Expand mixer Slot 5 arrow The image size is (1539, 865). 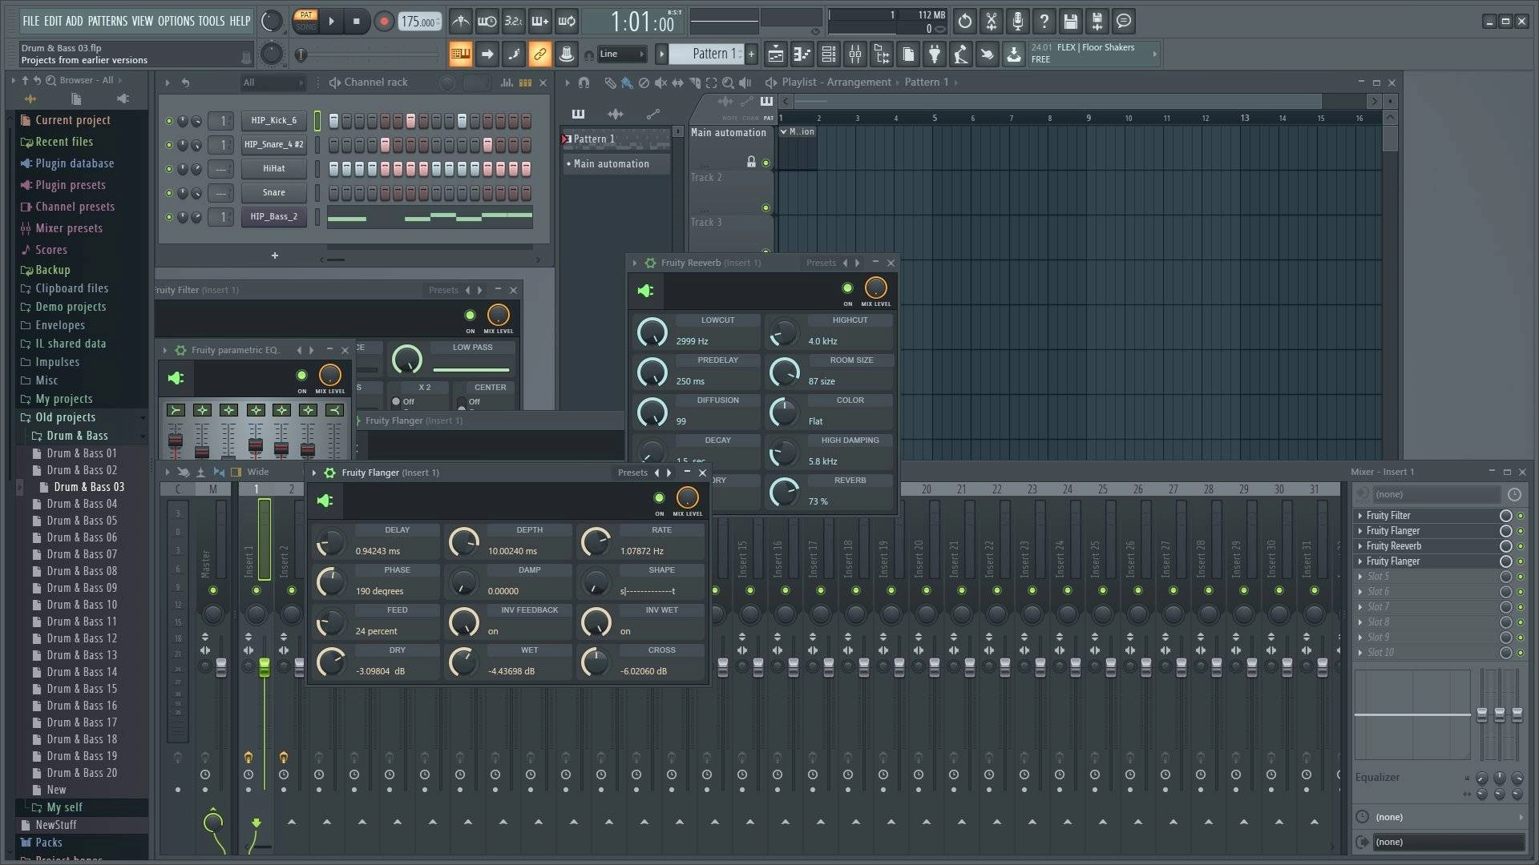[x=1360, y=577]
